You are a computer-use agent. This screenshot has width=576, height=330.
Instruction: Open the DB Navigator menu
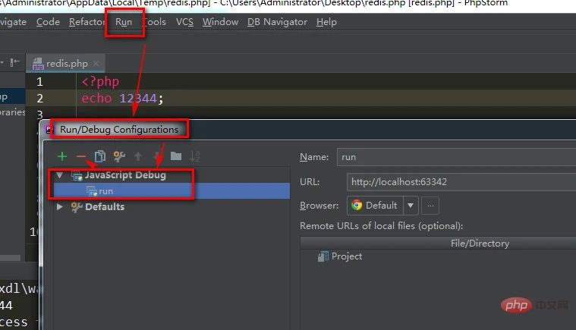[276, 22]
